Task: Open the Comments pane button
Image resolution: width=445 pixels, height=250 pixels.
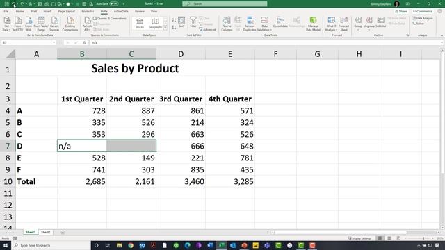Action: [422, 11]
